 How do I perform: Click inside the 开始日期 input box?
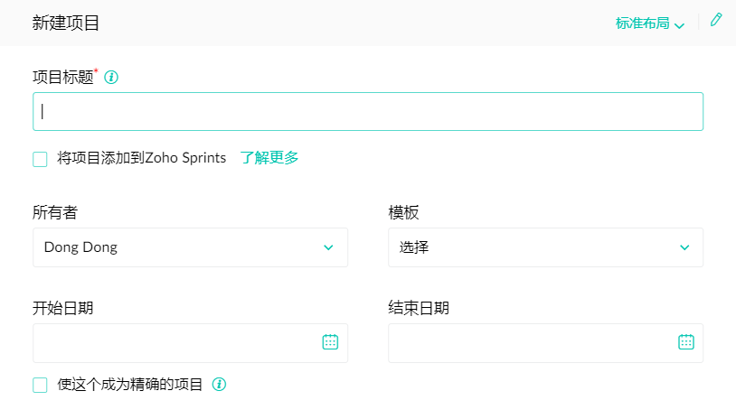point(190,342)
